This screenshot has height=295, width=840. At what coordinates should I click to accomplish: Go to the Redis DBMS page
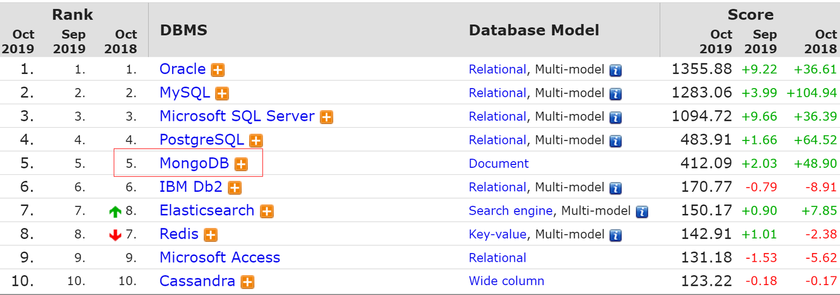[x=179, y=234]
